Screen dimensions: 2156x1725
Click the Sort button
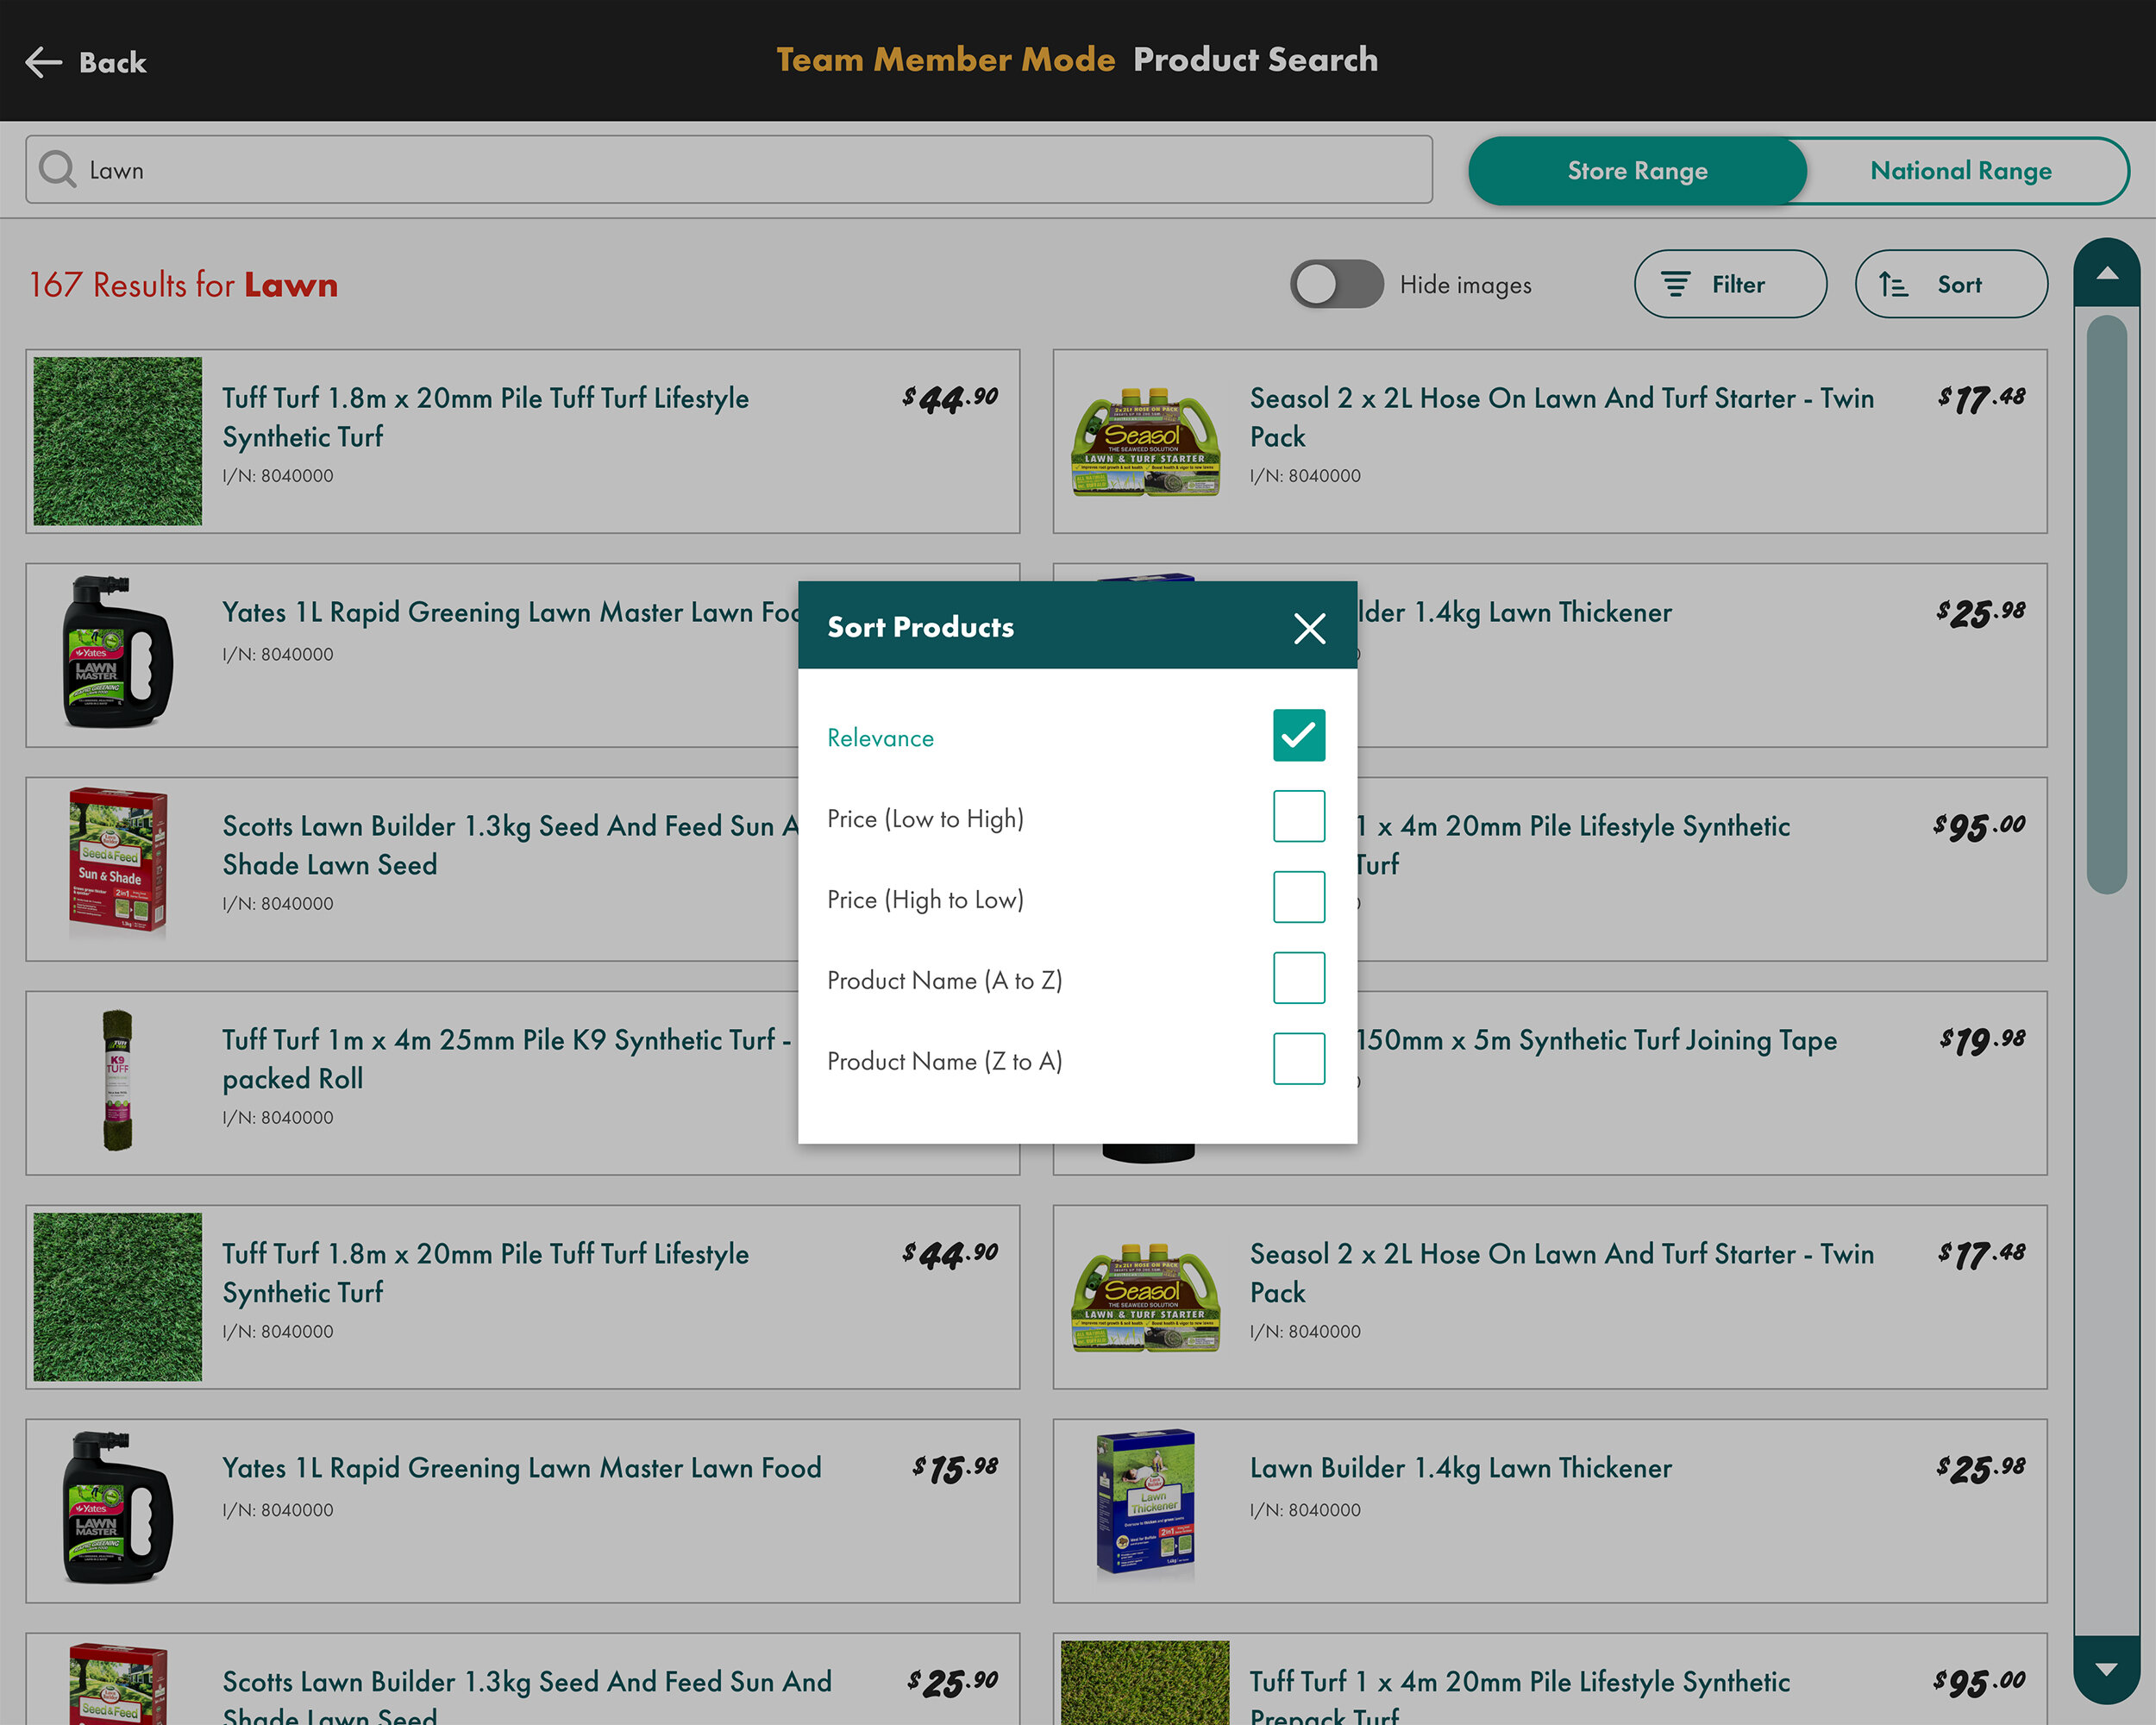tap(1951, 285)
